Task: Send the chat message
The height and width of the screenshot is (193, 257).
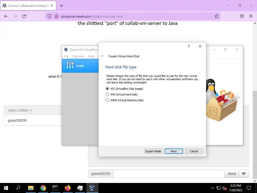Action: (x=232, y=174)
